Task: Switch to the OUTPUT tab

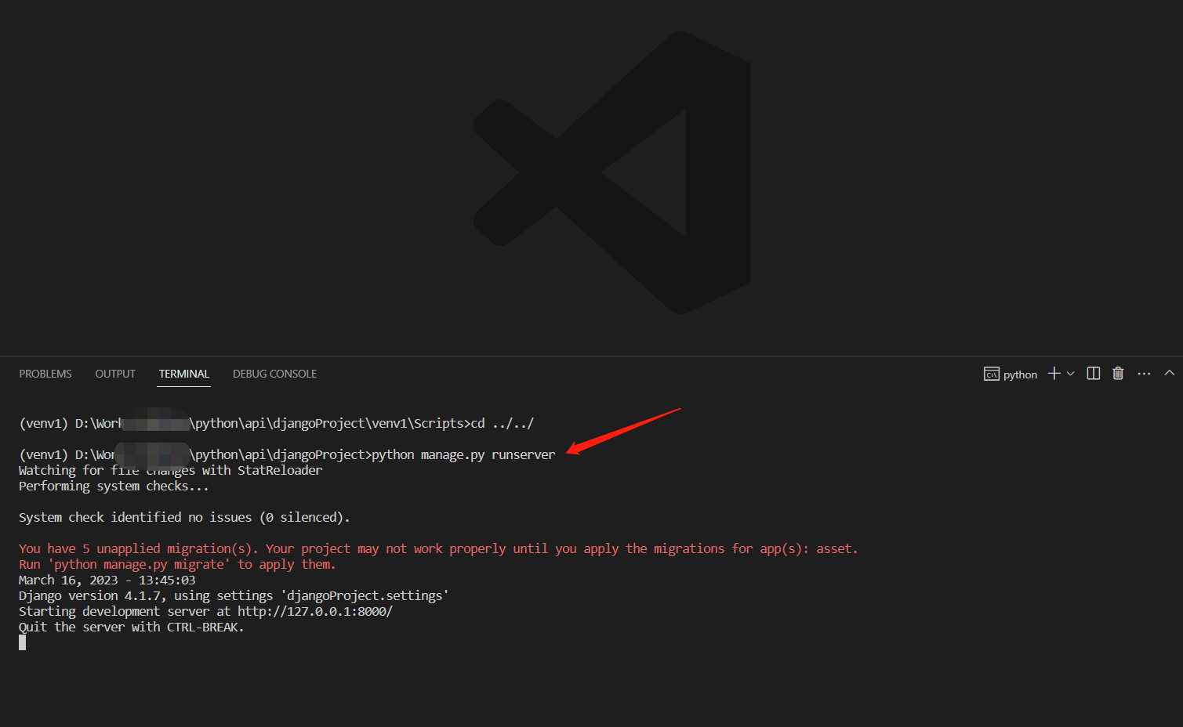Action: click(115, 374)
